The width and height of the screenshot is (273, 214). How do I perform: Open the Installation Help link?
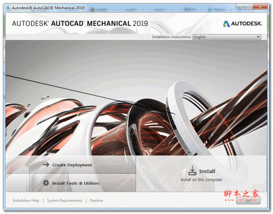click(26, 200)
